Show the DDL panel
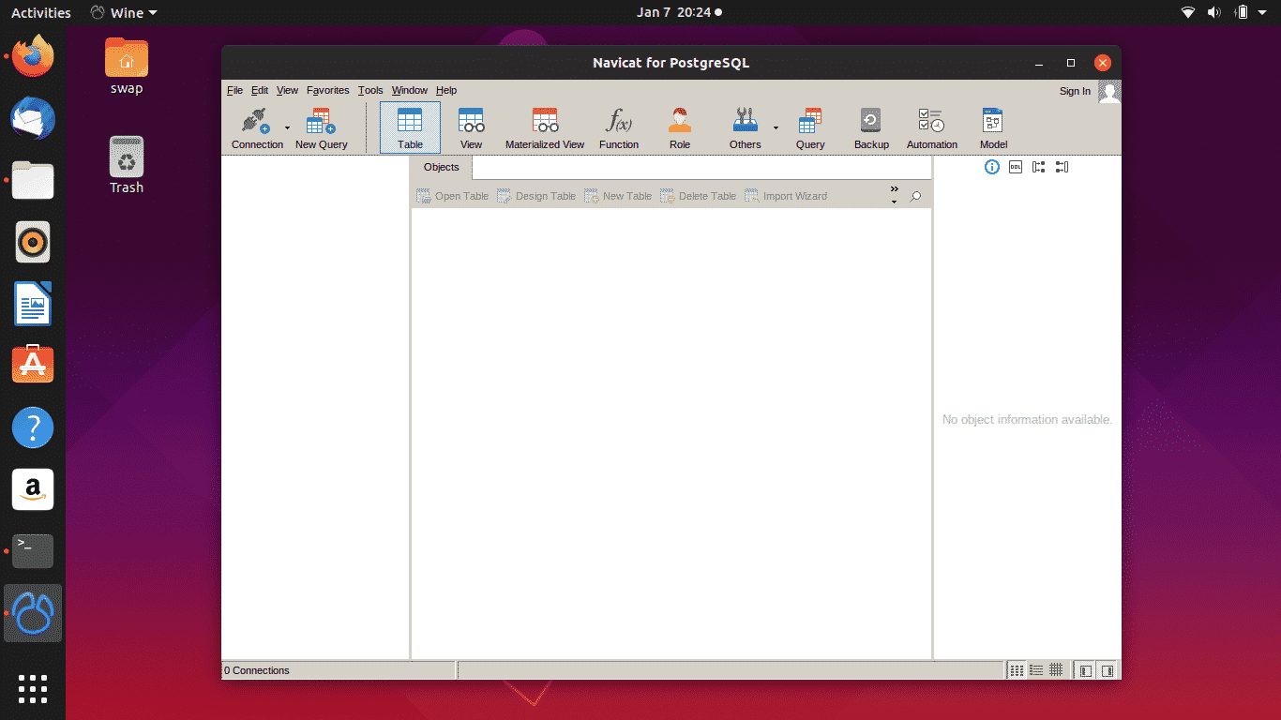This screenshot has height=720, width=1281. coord(1016,167)
